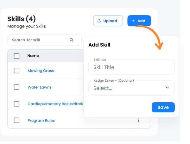This screenshot has height=144, width=190.
Task: Save the new skill
Action: [x=163, y=107]
